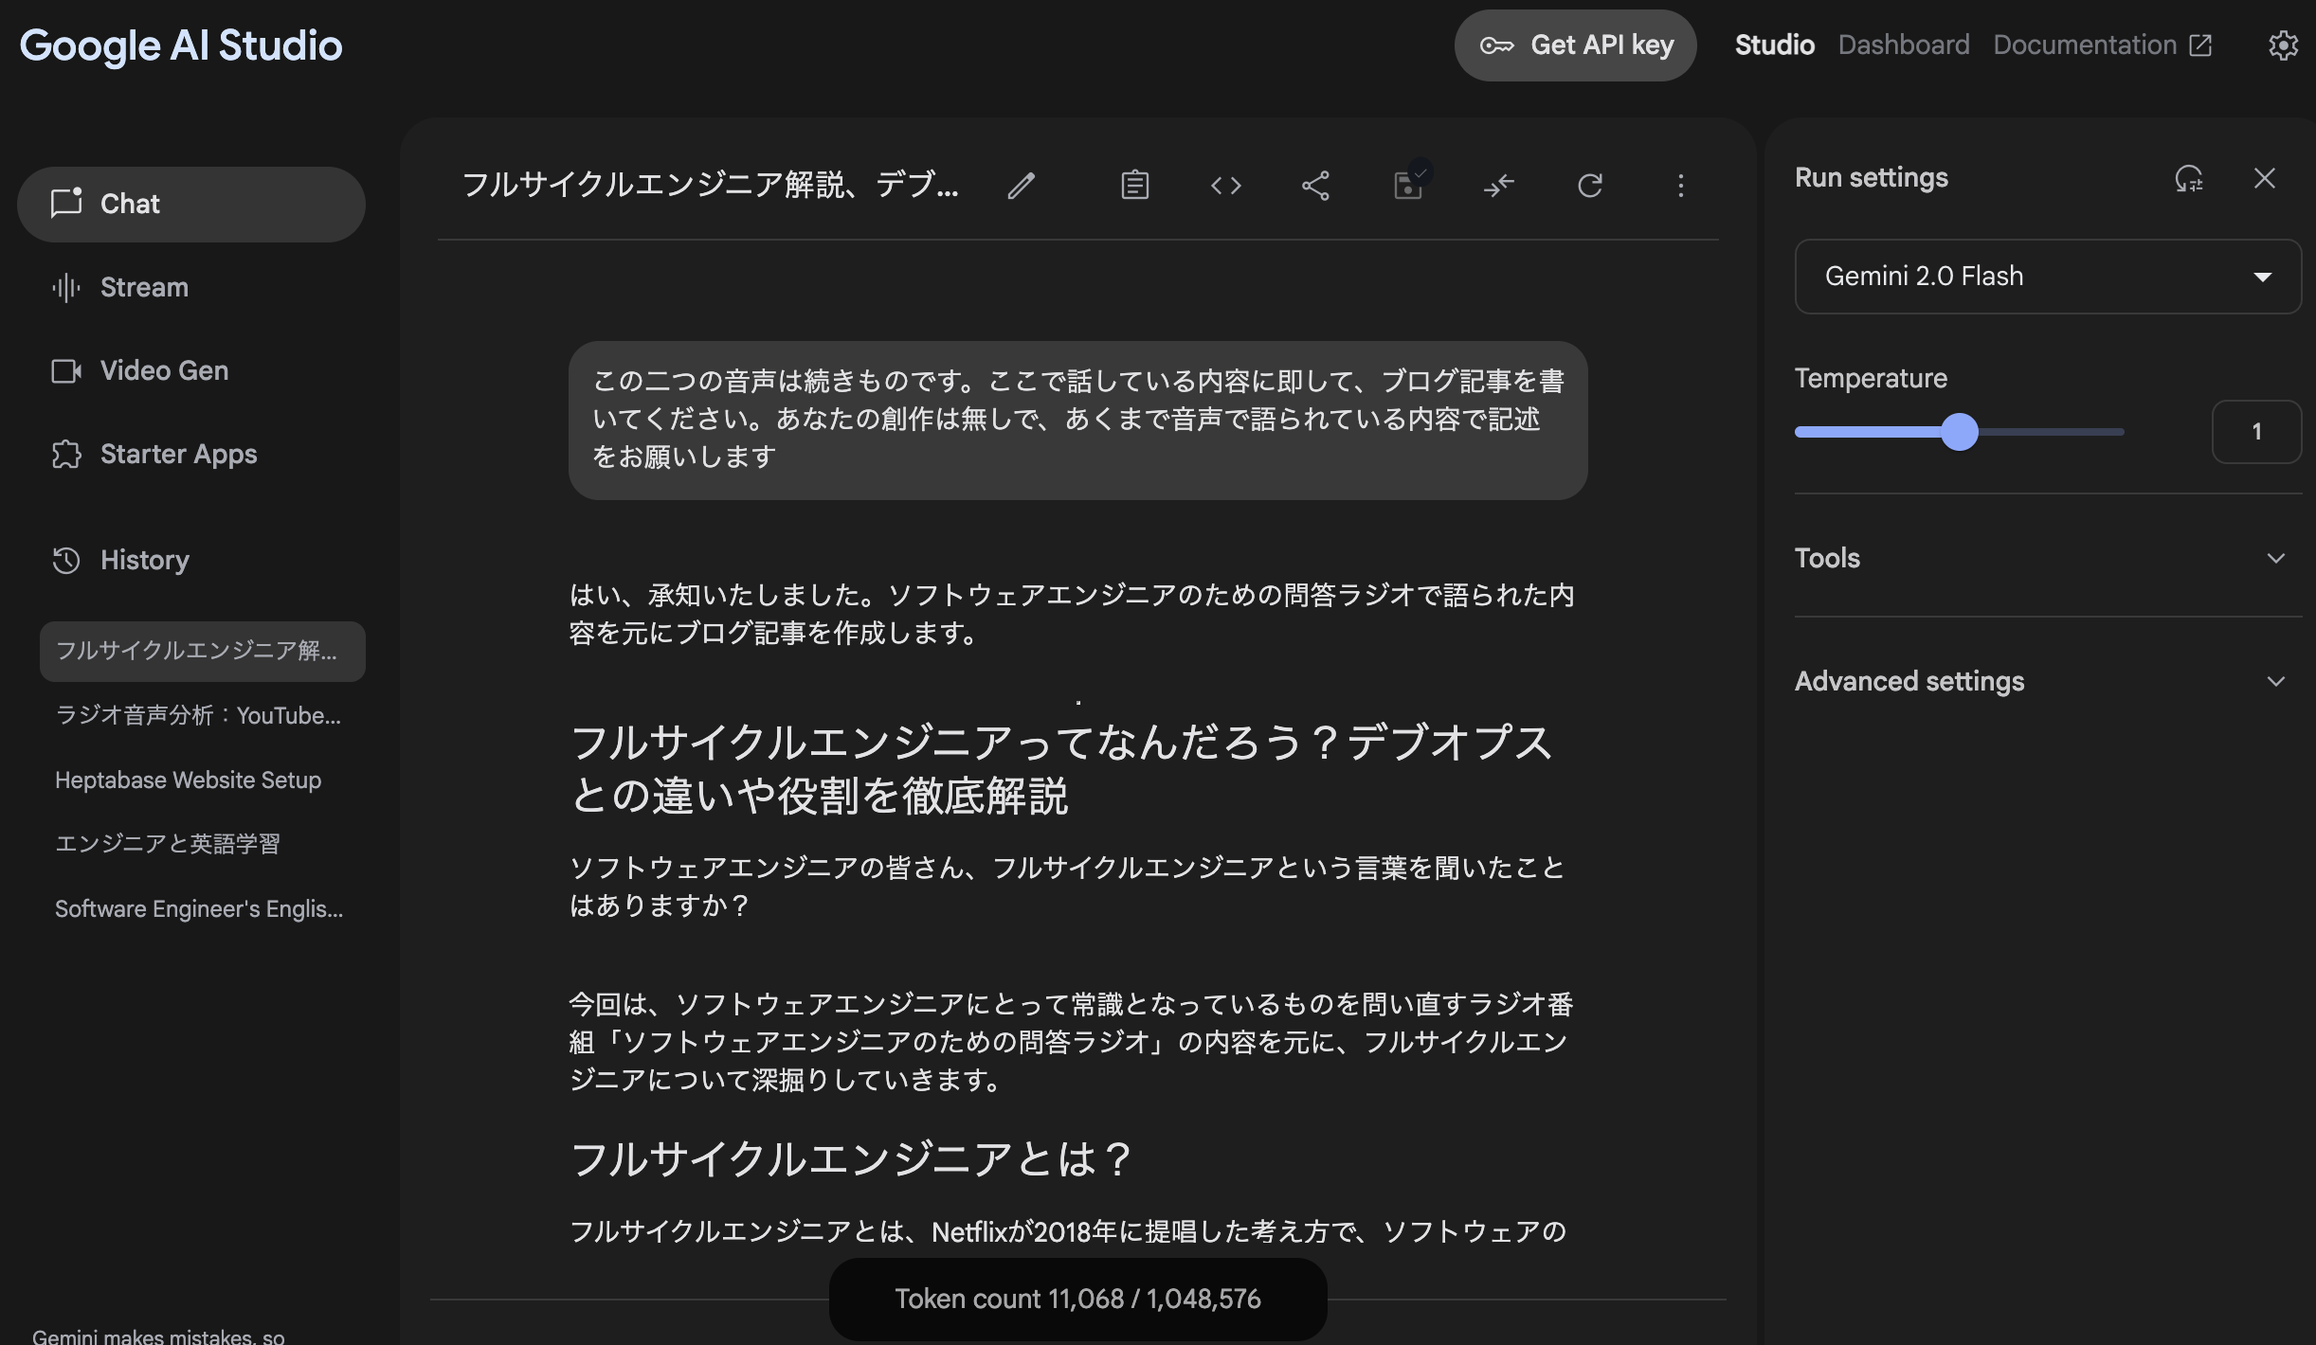
Task: Click the Get API key button
Action: 1576,45
